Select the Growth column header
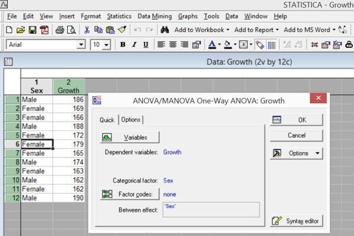 (x=68, y=87)
